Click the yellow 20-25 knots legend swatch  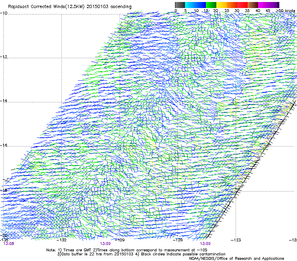coord(222,5)
